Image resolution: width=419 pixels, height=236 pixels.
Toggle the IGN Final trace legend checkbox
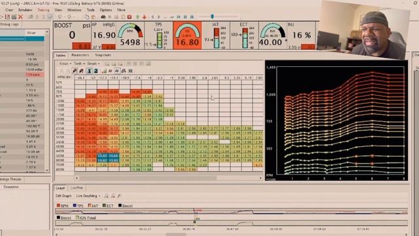pyautogui.click(x=77, y=218)
